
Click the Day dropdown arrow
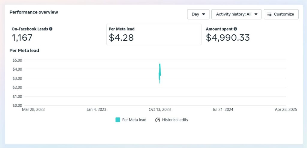point(204,14)
